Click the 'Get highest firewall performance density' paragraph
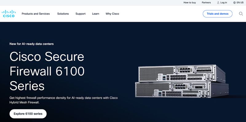This screenshot has width=246, height=122. click(x=64, y=100)
